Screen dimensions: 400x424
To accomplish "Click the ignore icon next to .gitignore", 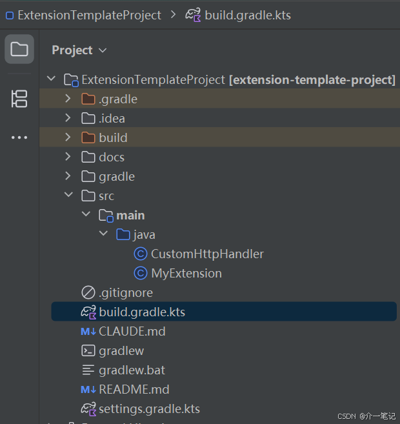I will pyautogui.click(x=88, y=292).
